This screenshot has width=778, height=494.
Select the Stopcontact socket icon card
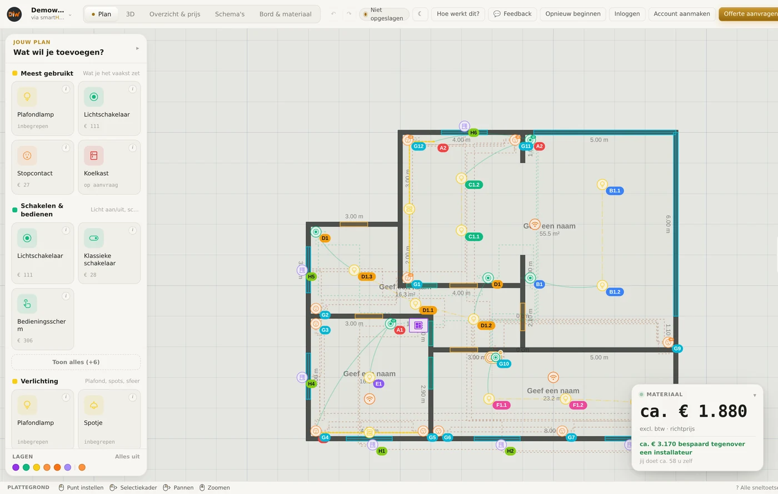coord(43,167)
